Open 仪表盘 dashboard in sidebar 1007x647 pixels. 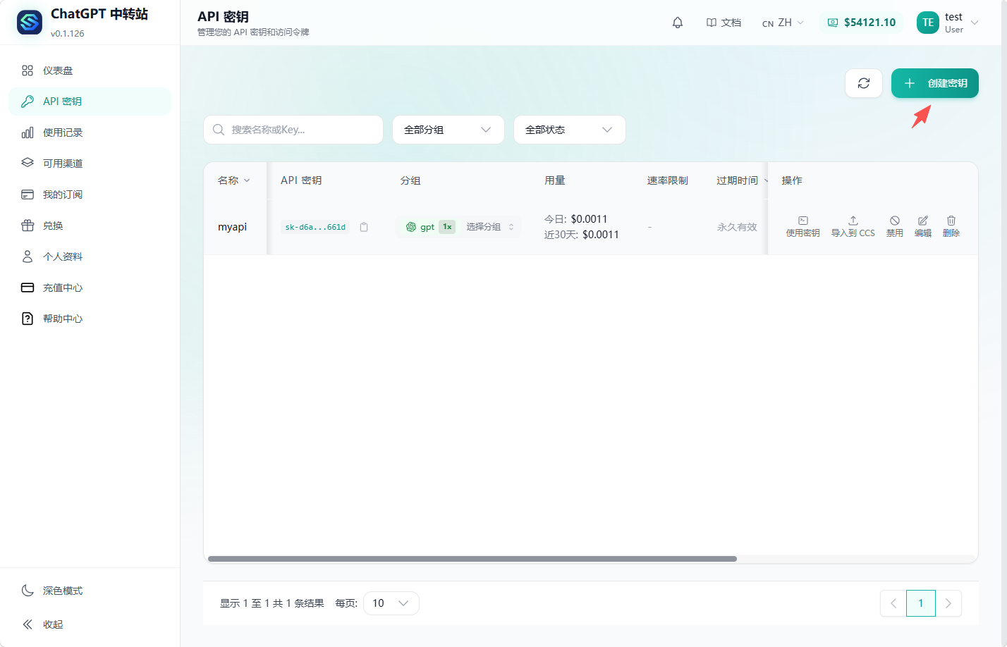(x=90, y=70)
